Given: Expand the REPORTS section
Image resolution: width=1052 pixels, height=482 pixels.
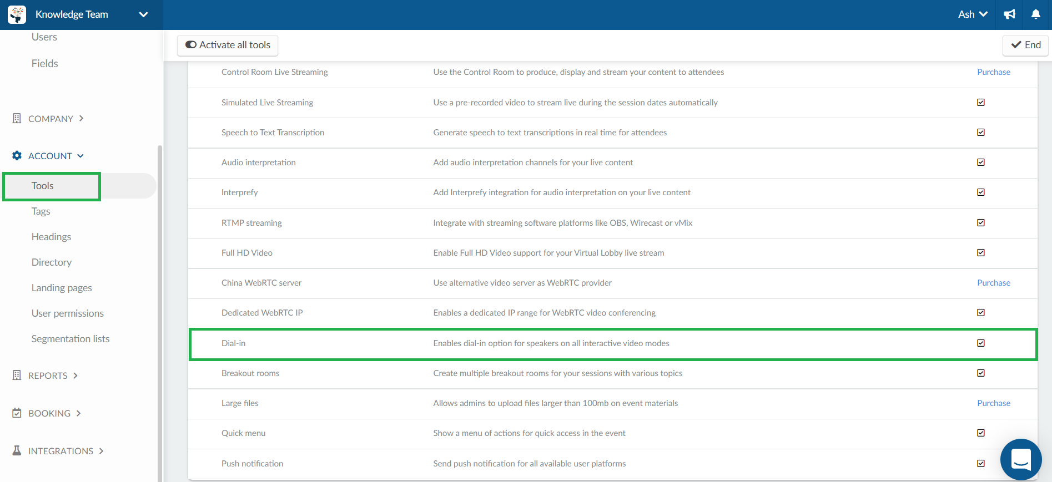Looking at the screenshot, I should pos(46,376).
